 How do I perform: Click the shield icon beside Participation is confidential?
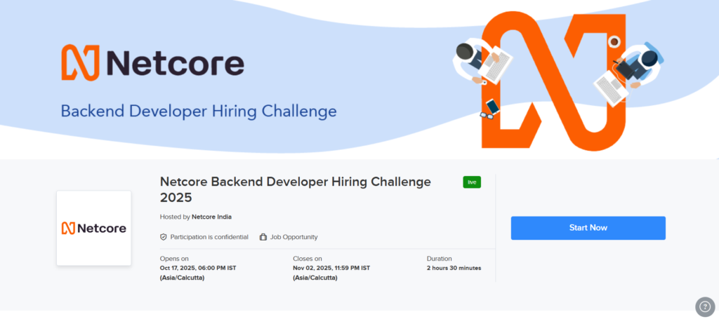pos(164,237)
